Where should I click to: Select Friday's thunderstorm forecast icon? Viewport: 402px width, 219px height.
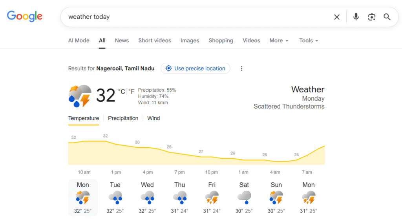coord(212,197)
